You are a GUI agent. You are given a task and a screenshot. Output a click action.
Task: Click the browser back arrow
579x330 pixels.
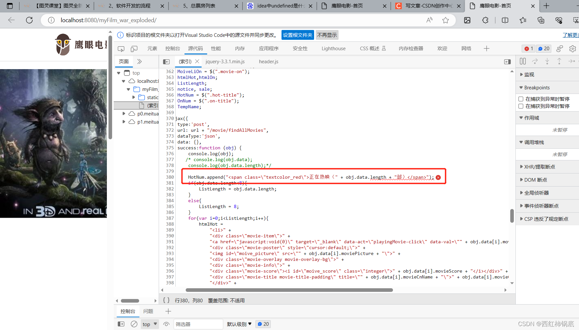point(11,20)
